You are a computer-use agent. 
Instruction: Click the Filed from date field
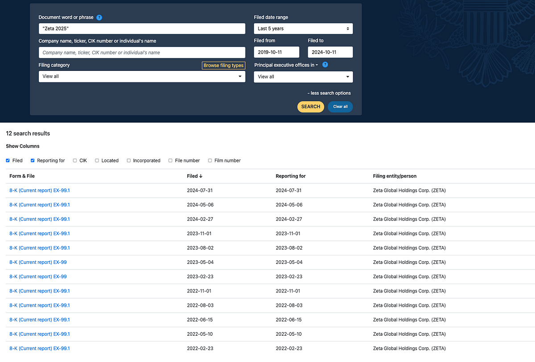click(x=276, y=52)
